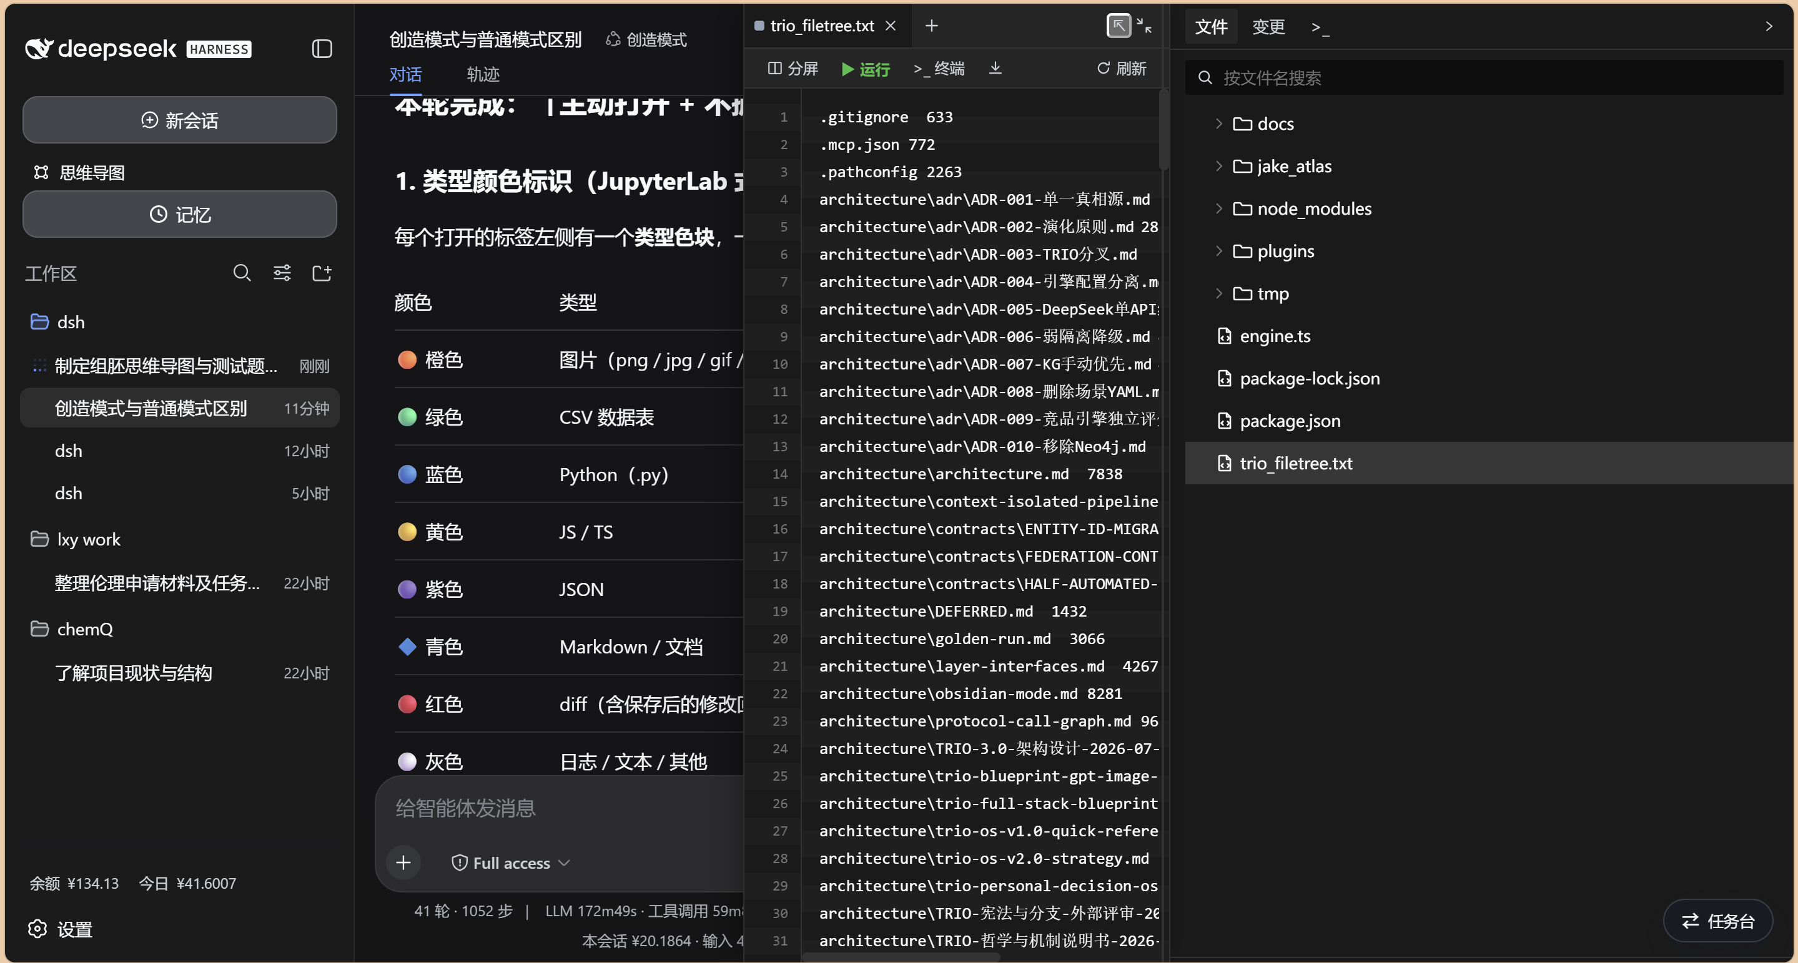Open conversation 了解项目现状与结构
Screen dimensions: 1798x963
point(179,673)
